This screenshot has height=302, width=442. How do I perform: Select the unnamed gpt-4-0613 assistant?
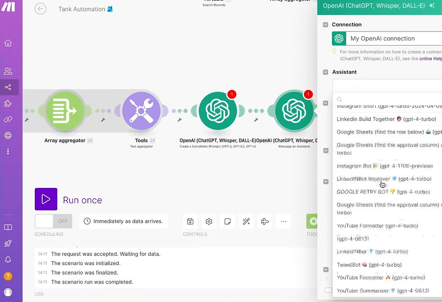pyautogui.click(x=387, y=238)
